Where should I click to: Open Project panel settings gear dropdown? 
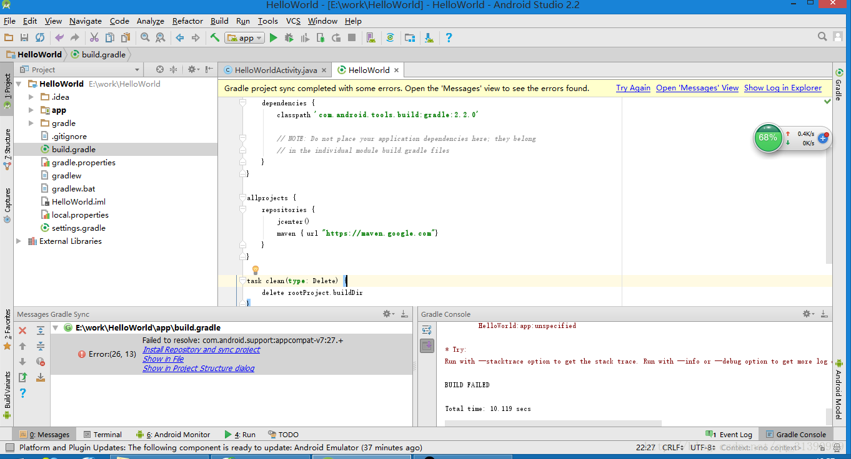[x=193, y=69]
